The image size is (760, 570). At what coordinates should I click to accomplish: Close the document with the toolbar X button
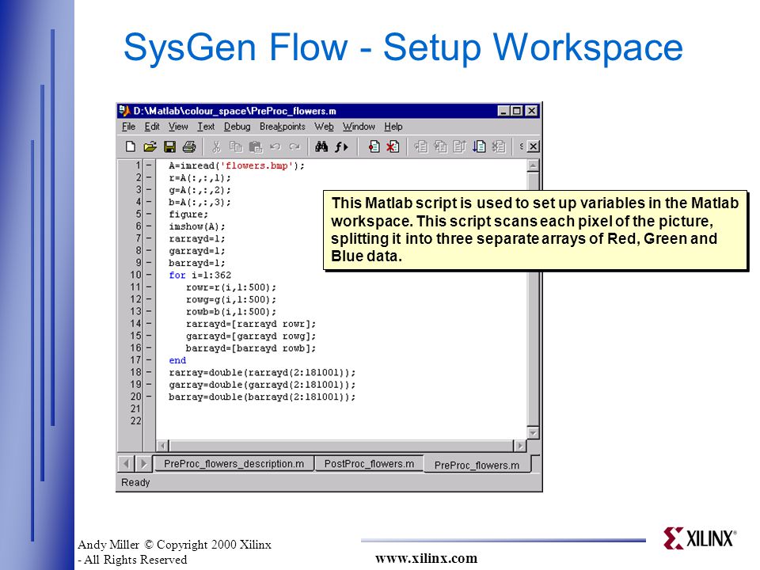(x=533, y=146)
